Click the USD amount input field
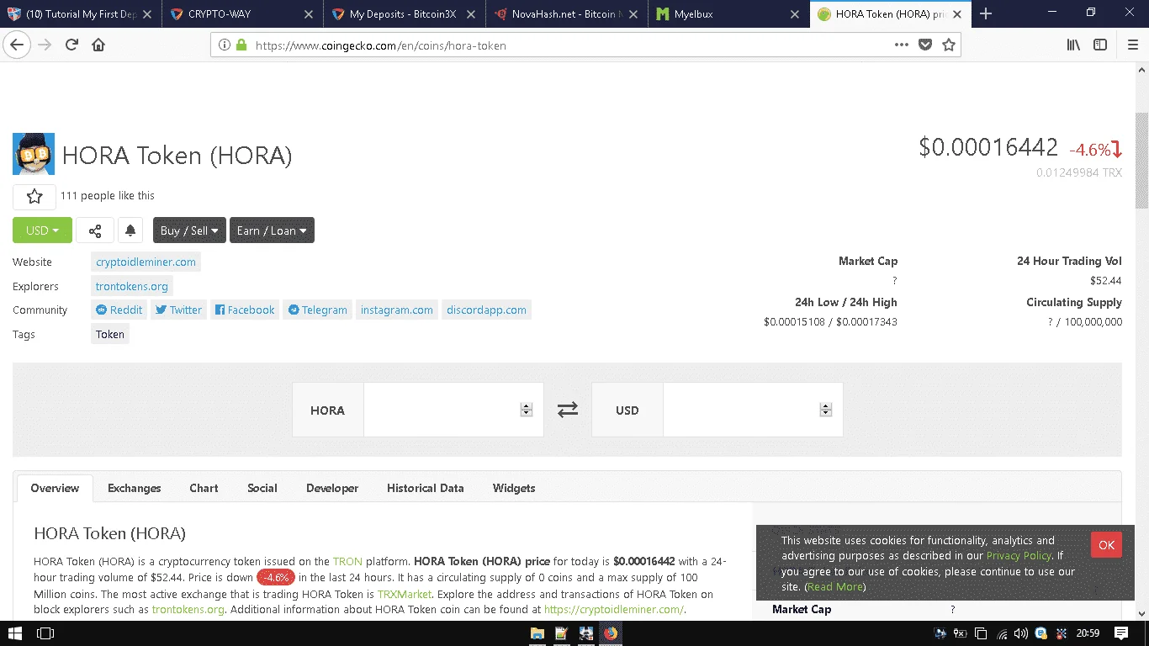The image size is (1149, 646). click(x=753, y=410)
